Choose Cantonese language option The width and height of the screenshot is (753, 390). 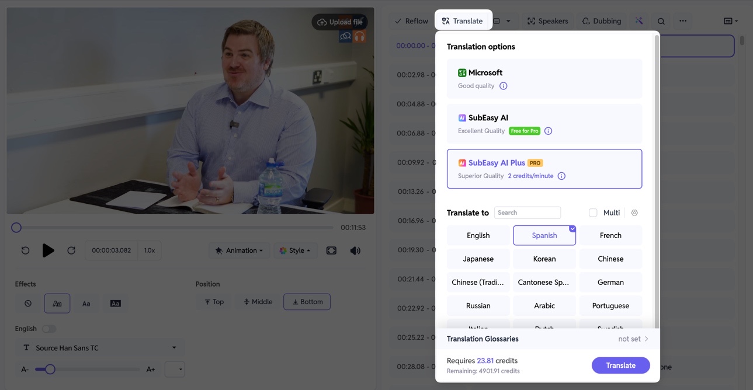click(544, 282)
